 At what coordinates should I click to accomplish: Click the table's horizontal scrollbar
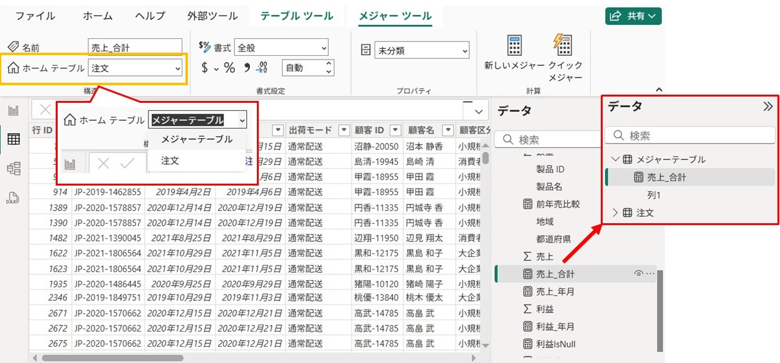[x=112, y=358]
